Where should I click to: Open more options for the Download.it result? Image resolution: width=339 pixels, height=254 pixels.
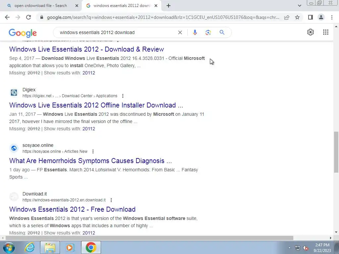tap(111, 200)
